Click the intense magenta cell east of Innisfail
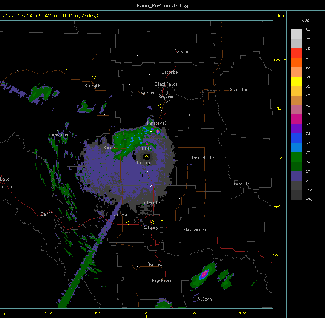This screenshot has width=325, height=318. (158, 131)
